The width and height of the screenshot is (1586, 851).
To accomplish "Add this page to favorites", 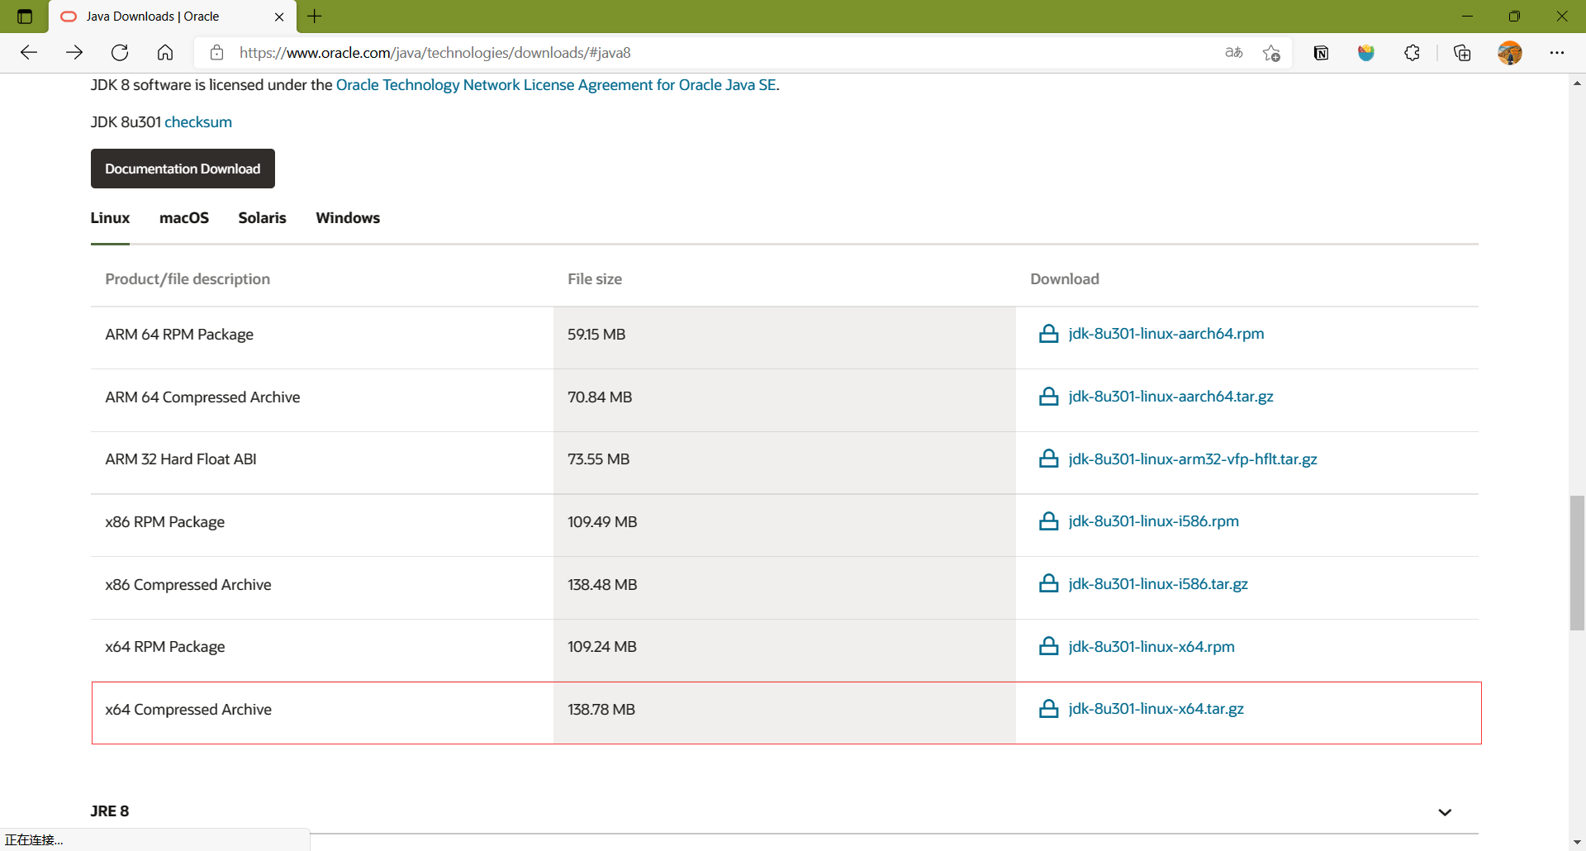I will pos(1271,53).
